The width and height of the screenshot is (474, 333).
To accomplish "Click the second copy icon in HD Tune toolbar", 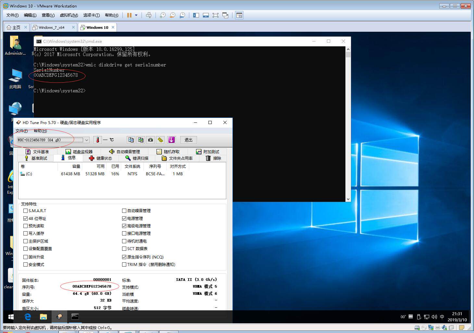I will [x=141, y=140].
